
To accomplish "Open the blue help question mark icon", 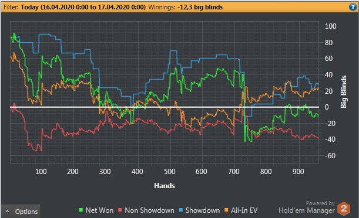I will click(353, 7).
